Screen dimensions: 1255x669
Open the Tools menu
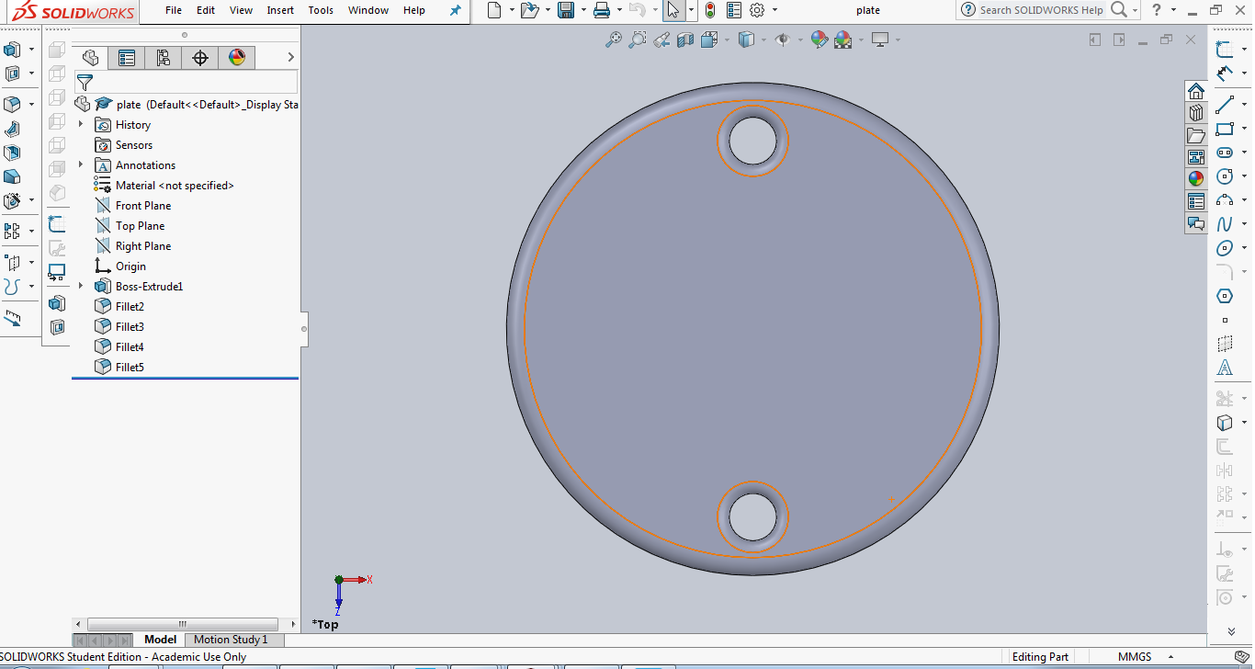pyautogui.click(x=321, y=10)
